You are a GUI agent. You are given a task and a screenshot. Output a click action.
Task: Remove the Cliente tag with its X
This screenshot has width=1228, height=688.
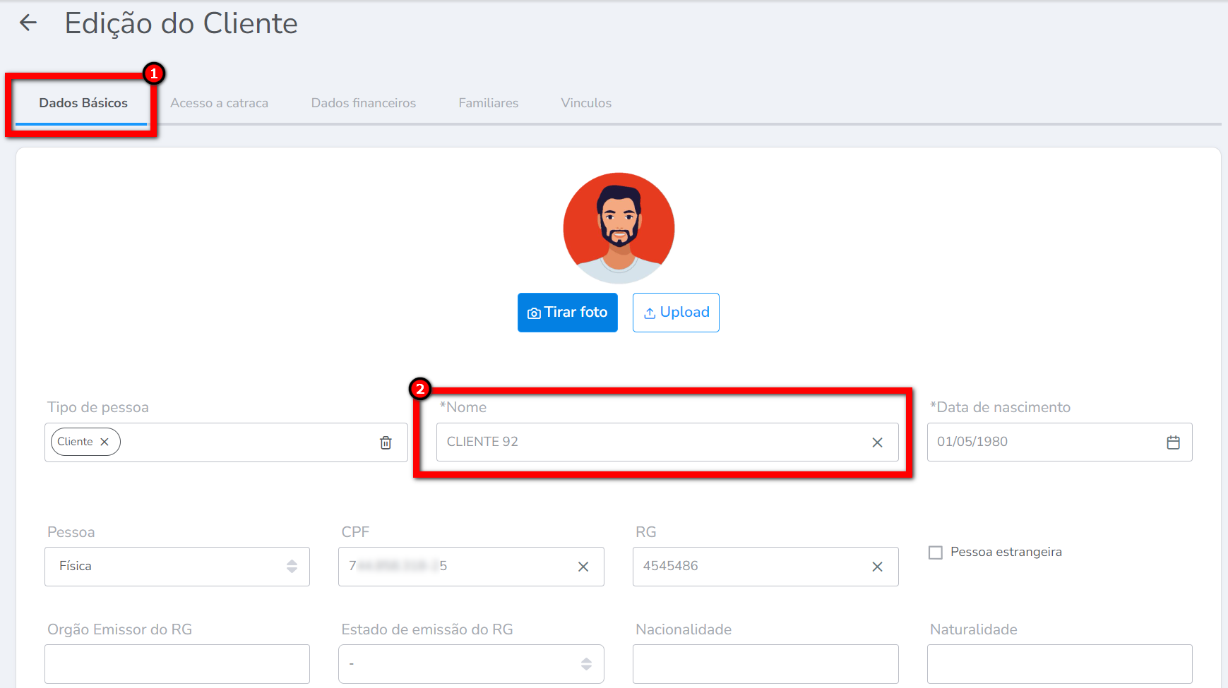[105, 442]
